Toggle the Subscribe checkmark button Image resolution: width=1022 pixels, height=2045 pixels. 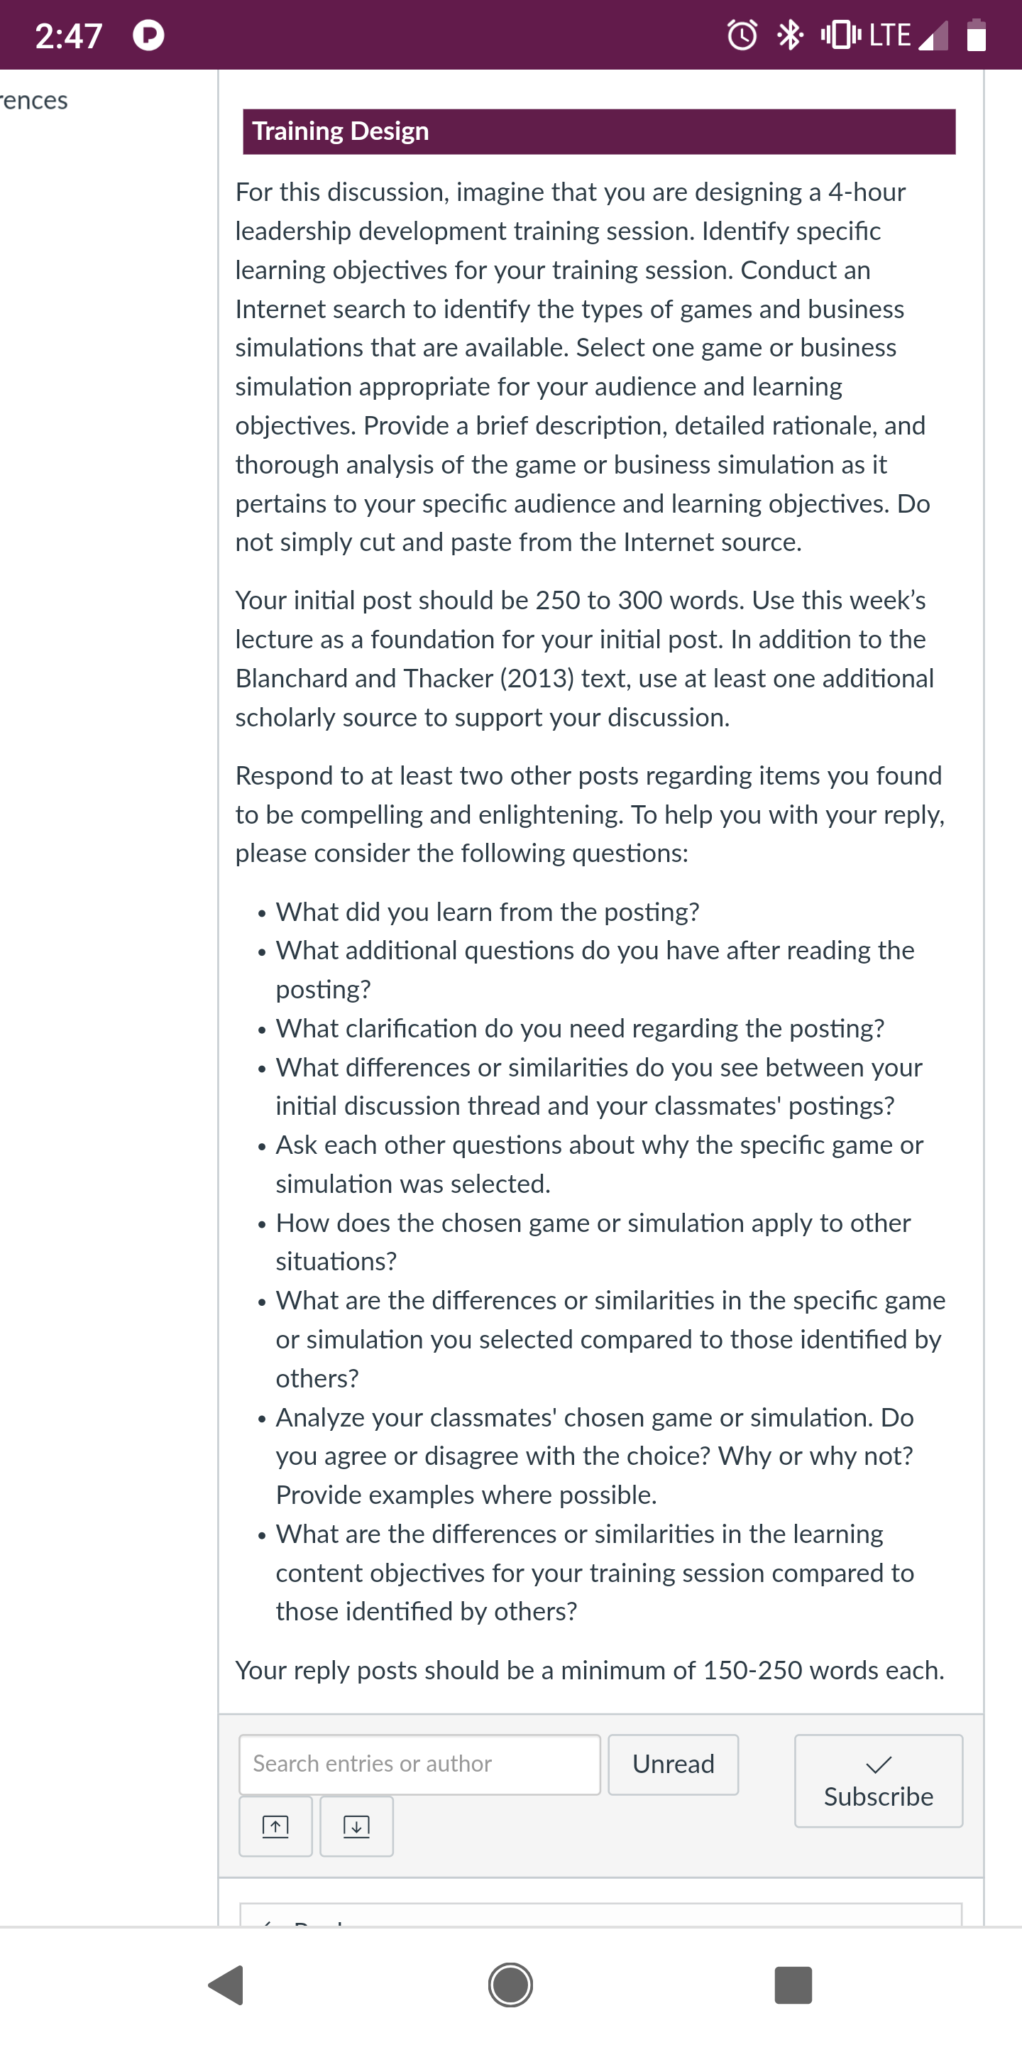point(879,1781)
